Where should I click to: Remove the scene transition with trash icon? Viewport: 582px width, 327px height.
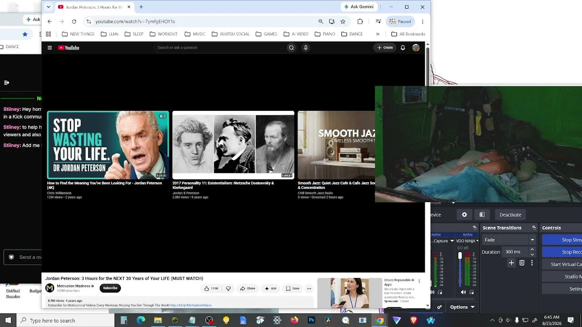click(x=522, y=263)
